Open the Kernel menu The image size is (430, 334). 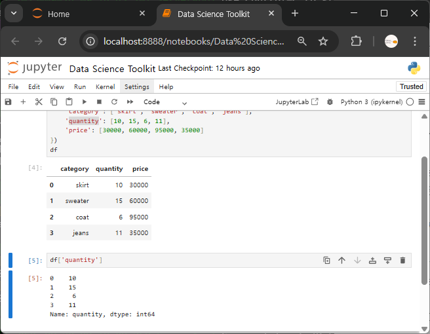point(106,87)
